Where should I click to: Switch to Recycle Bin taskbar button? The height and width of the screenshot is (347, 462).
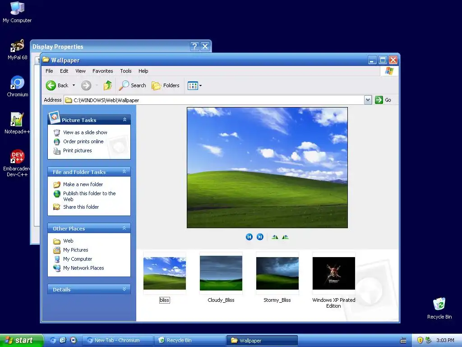click(190, 341)
